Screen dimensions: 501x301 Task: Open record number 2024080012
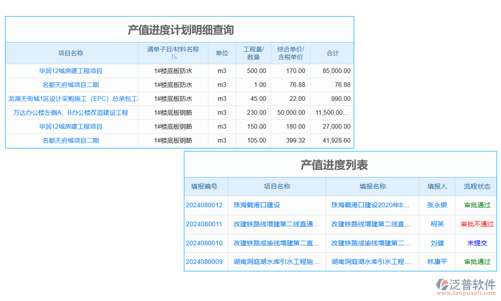(x=205, y=205)
